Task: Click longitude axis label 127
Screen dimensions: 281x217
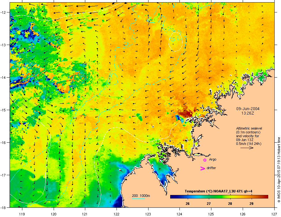Action: (x=274, y=214)
